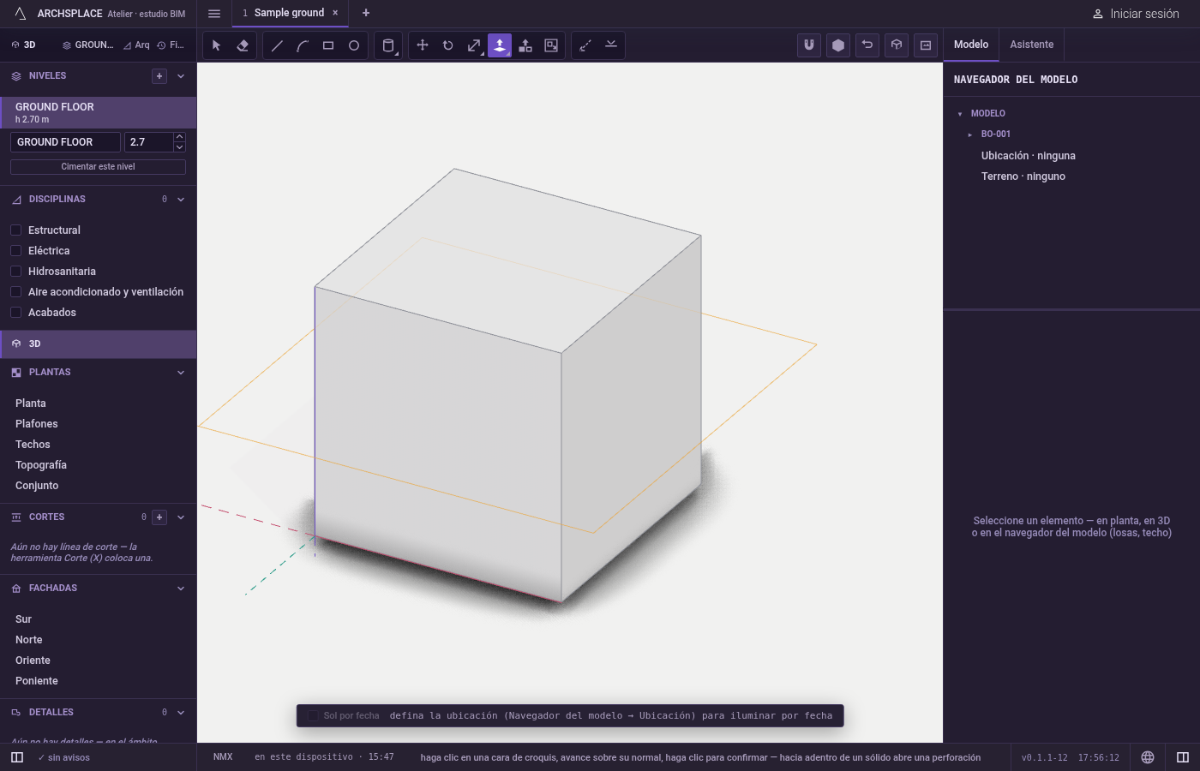Screen dimensions: 1200x771
Task: Select the scale tool
Action: pos(474,45)
